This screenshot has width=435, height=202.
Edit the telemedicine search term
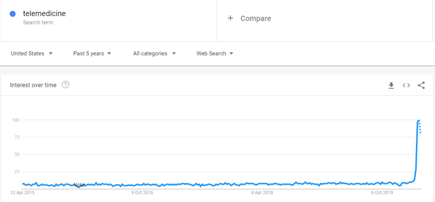click(44, 14)
